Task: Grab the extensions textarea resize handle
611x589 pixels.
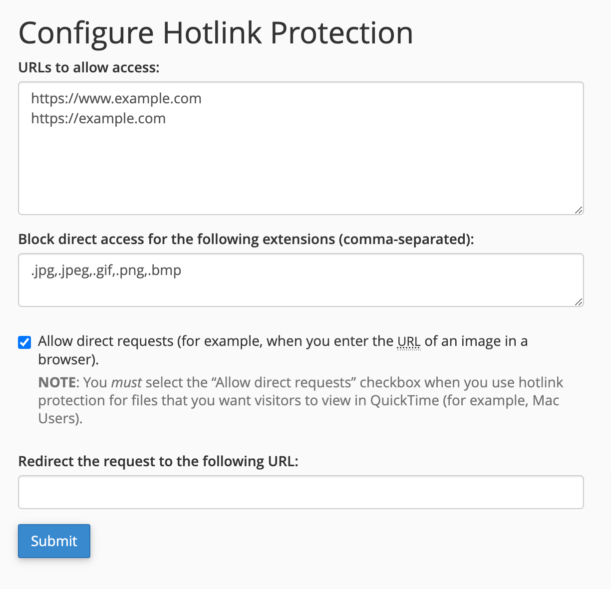Action: coord(578,301)
